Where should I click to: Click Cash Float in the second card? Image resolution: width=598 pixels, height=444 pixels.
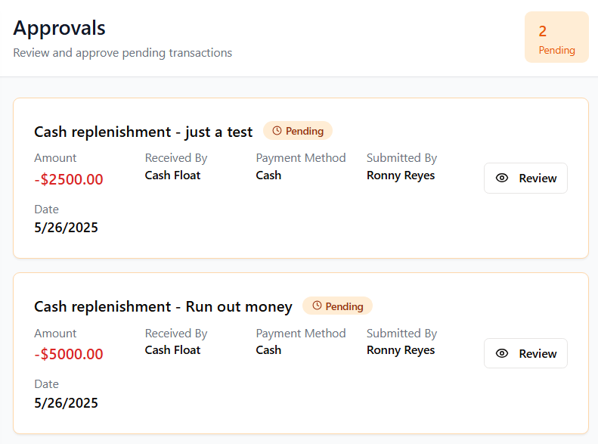pyautogui.click(x=172, y=350)
